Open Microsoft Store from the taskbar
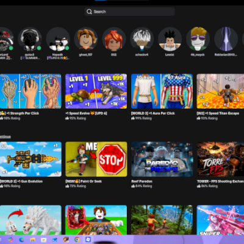The width and height of the screenshot is (244, 244). (44, 240)
